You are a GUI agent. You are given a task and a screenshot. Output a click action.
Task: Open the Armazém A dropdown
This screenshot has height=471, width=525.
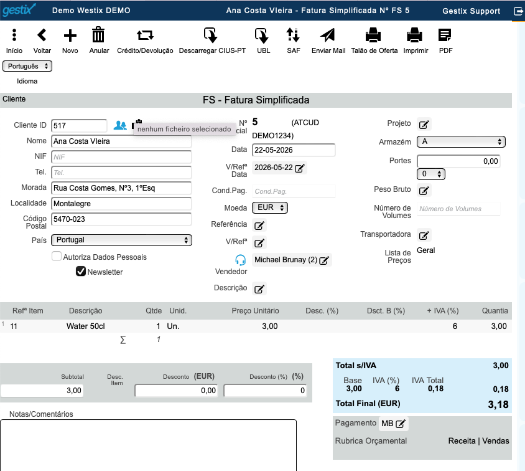pyautogui.click(x=461, y=141)
